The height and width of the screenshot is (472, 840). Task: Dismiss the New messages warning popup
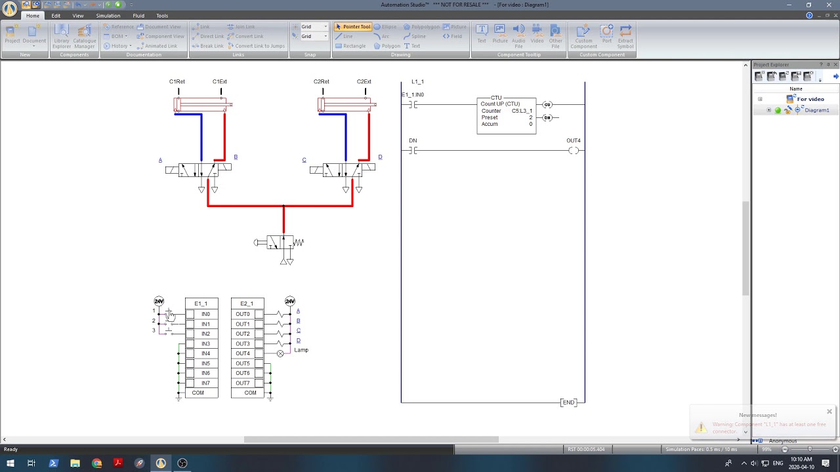point(829,412)
